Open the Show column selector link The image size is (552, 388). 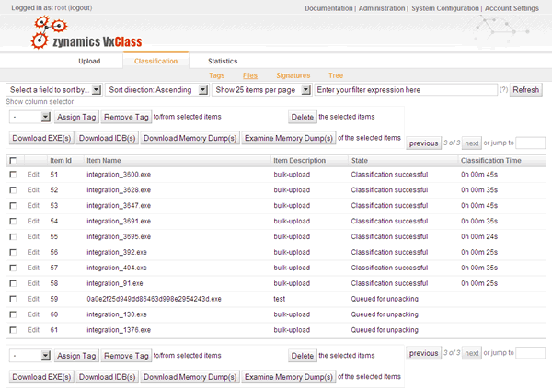(38, 101)
